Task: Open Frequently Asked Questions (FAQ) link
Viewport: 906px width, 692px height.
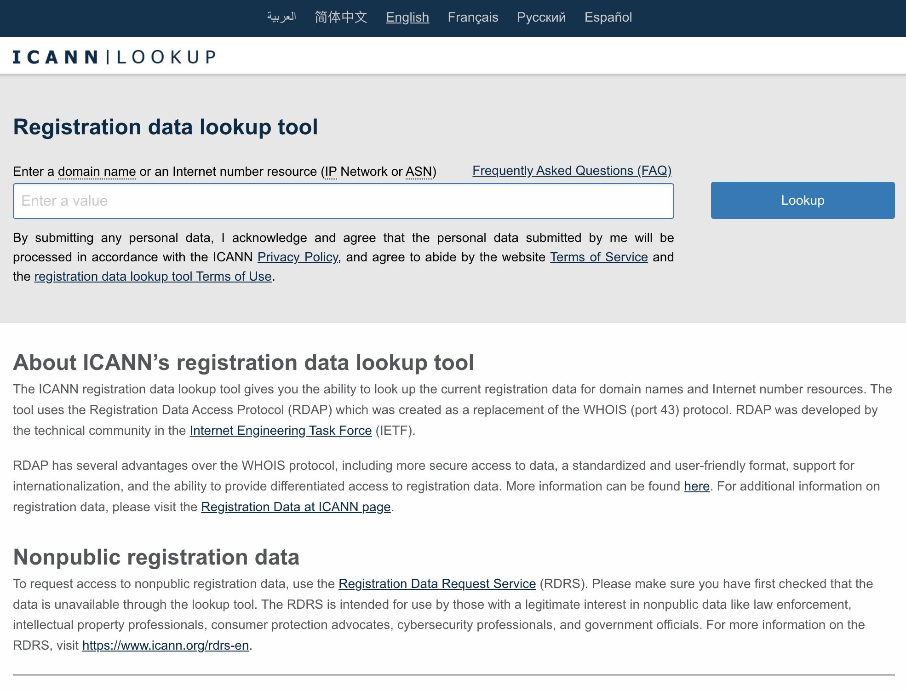Action: [572, 171]
